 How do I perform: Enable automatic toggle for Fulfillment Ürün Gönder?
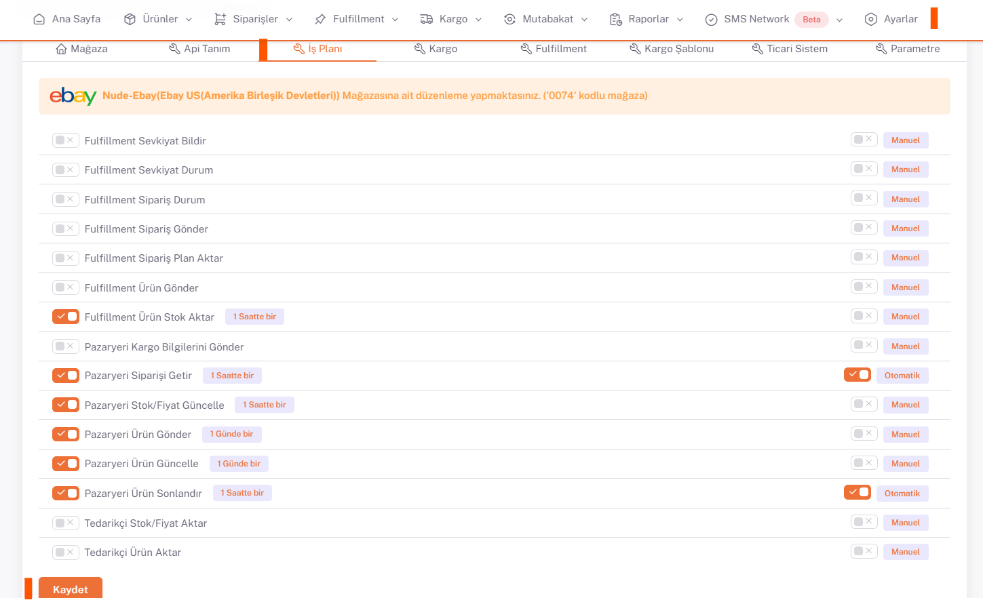[864, 286]
